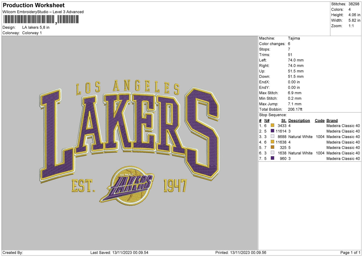363x257 pixels.
Task: Click 'Wilcom EmbroideryStudio – Level 3 Advanced' text
Action: tap(43, 12)
